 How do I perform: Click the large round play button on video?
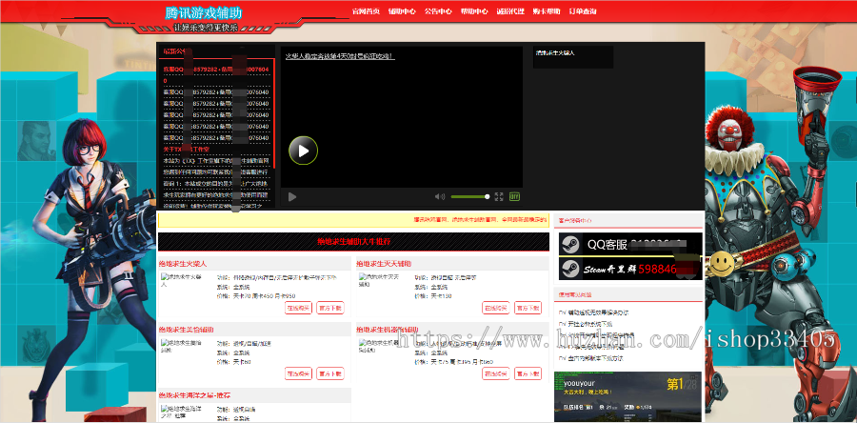[x=304, y=151]
